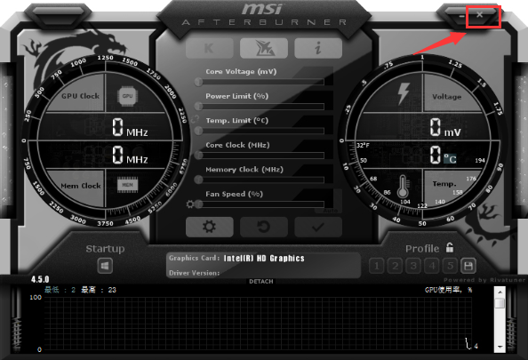Minimize the Afterburner window
Screen dimensions: 528x360
462,15
